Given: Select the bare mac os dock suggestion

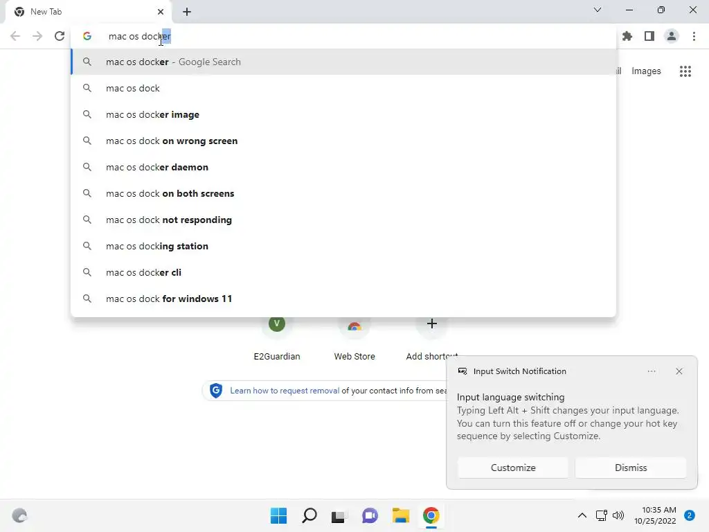Looking at the screenshot, I should coord(343,88).
